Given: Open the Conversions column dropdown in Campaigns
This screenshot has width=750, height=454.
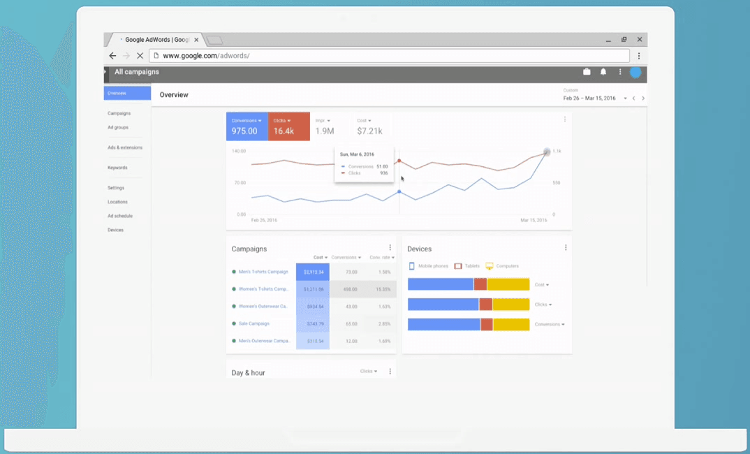Looking at the screenshot, I should pyautogui.click(x=346, y=257).
